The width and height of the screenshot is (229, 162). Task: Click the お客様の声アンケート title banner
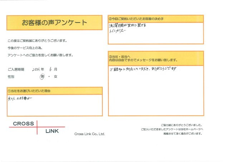click(54, 23)
